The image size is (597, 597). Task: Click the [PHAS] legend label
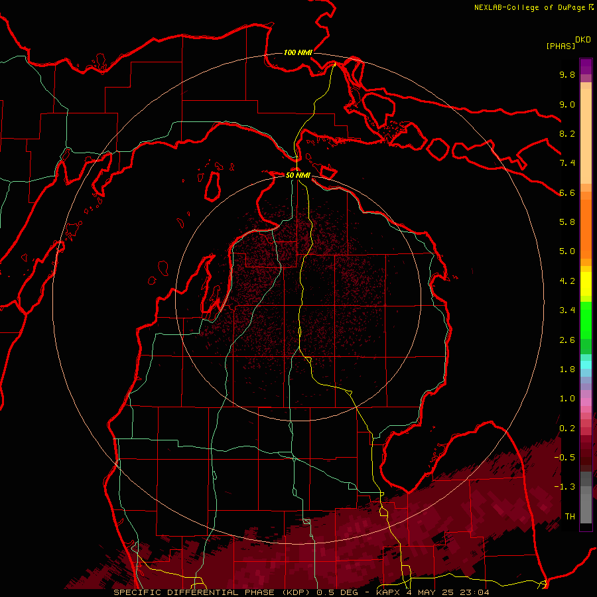[x=561, y=46]
